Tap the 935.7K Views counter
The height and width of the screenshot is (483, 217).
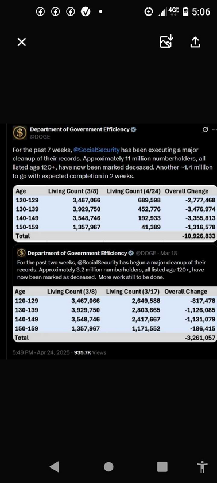tap(90, 352)
